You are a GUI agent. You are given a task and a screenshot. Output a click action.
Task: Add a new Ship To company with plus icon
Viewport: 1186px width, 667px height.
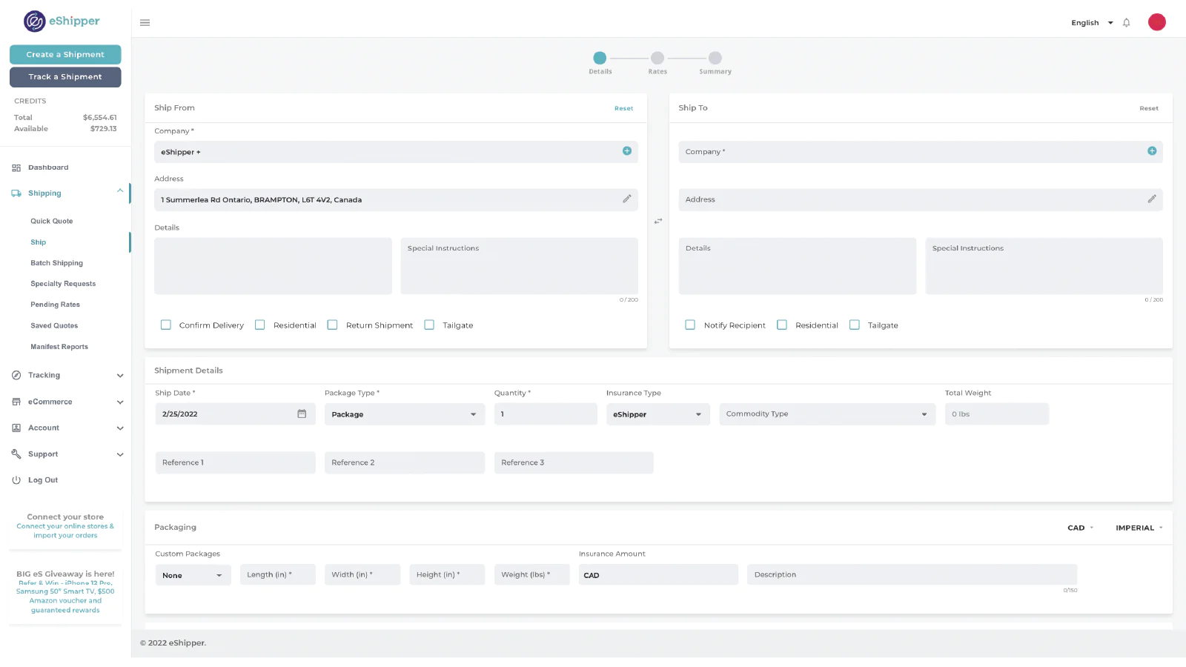tap(1152, 151)
